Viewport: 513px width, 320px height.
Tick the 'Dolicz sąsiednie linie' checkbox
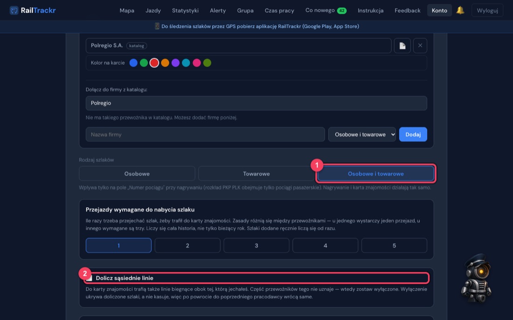coord(89,278)
